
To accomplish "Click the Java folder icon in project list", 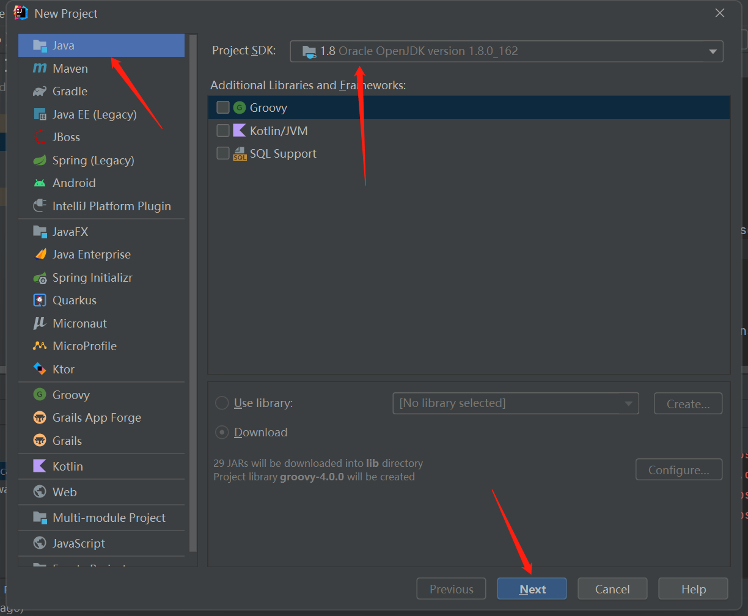I will [x=40, y=45].
